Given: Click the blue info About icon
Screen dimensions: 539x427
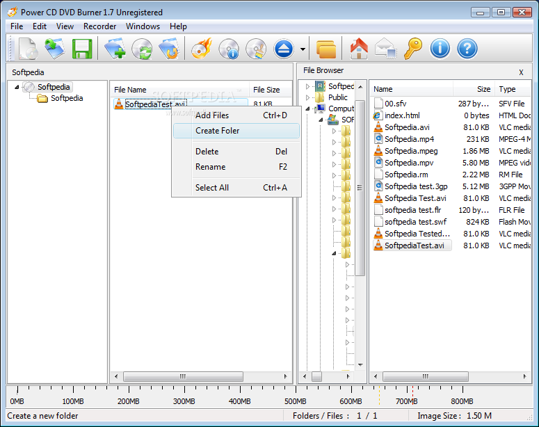Looking at the screenshot, I should (440, 49).
